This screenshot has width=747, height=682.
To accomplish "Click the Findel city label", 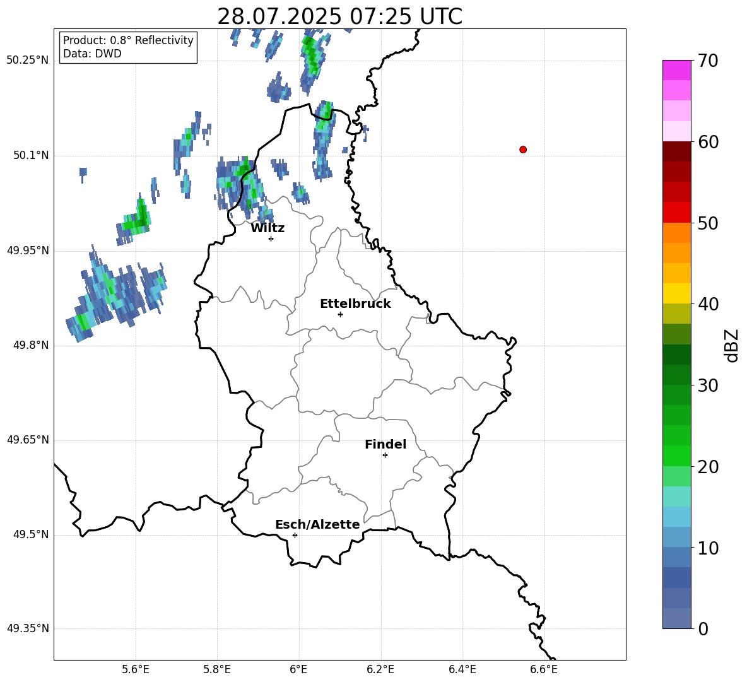I will click(385, 444).
